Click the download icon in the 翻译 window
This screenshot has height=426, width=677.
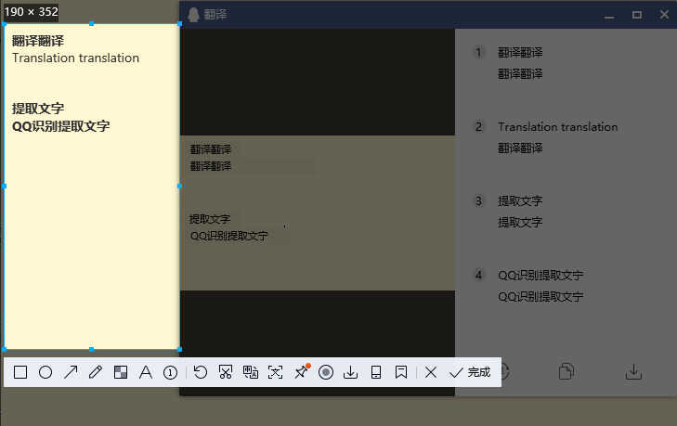pos(633,372)
